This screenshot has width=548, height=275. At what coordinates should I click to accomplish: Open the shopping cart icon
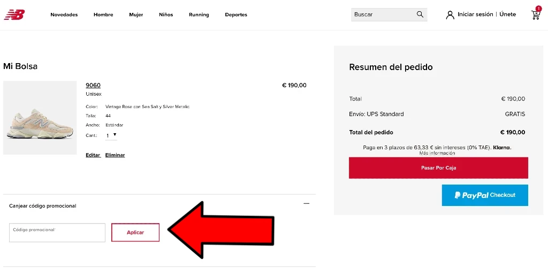[x=536, y=14]
